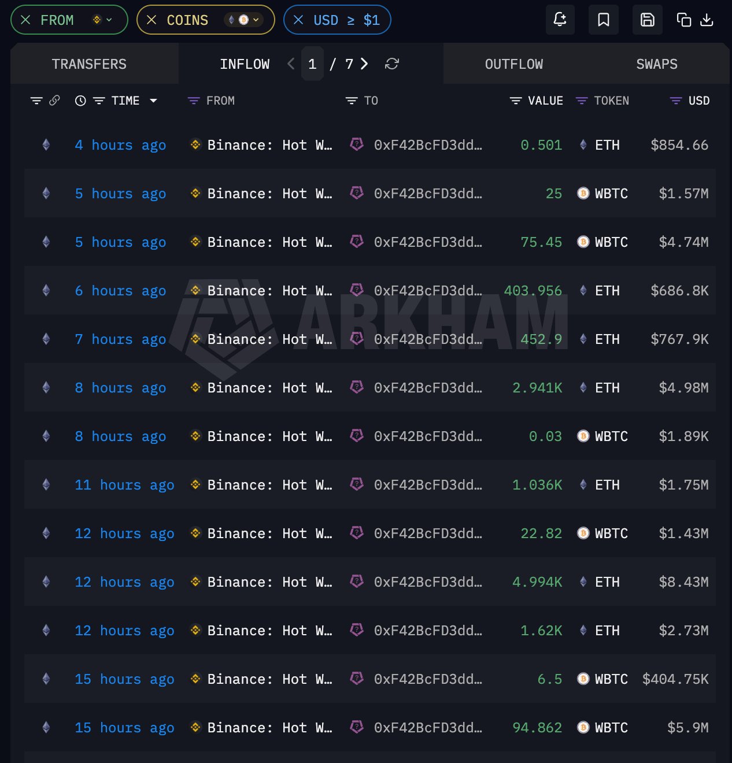The image size is (732, 763).
Task: Remove the COINS filter chip
Action: coord(151,20)
